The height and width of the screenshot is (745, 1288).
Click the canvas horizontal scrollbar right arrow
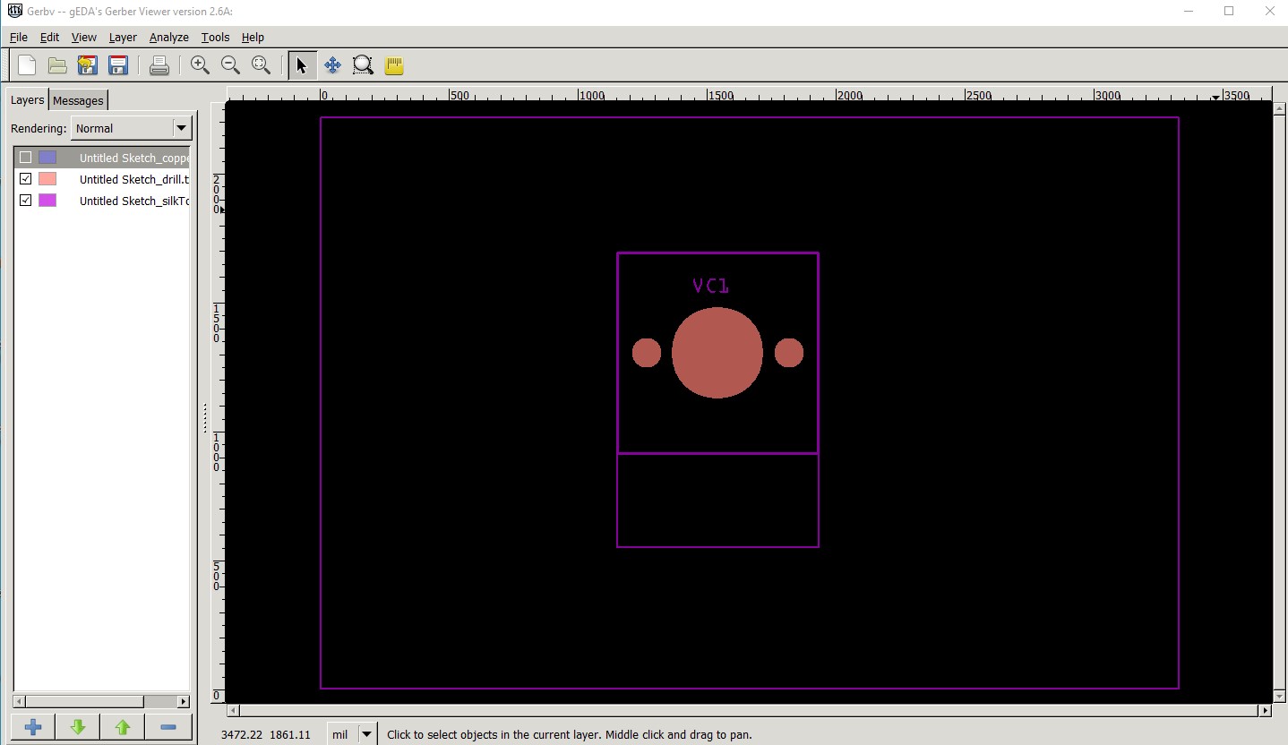(x=1265, y=711)
